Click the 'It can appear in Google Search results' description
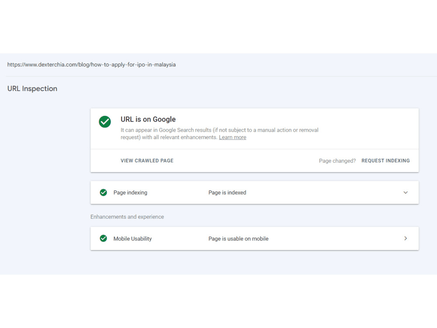The height and width of the screenshot is (328, 437). point(219,133)
